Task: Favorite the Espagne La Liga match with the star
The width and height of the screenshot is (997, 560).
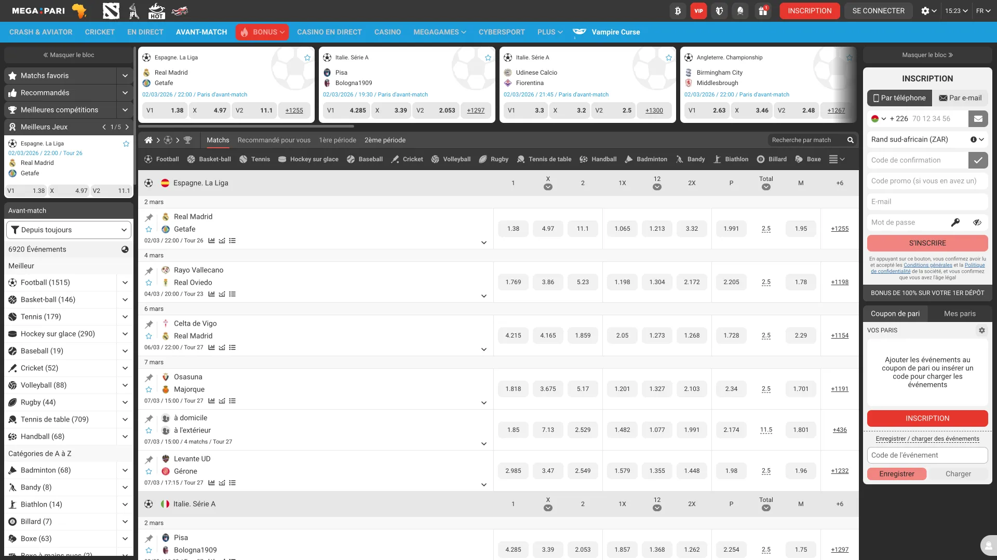Action: click(x=307, y=58)
